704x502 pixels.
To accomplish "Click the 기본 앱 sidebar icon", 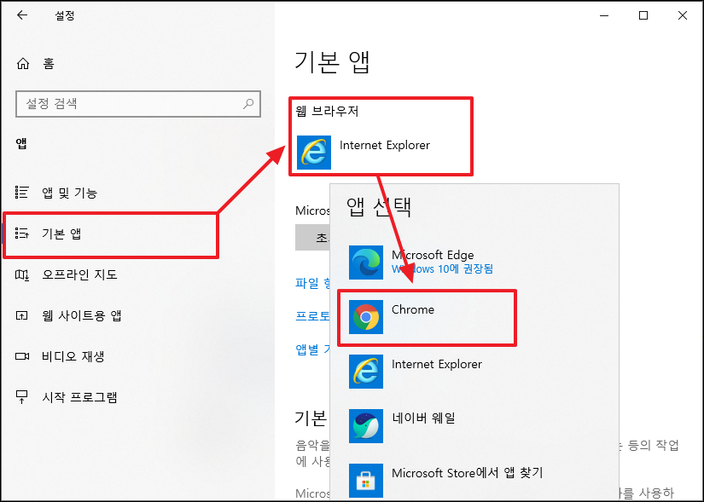I will point(22,234).
